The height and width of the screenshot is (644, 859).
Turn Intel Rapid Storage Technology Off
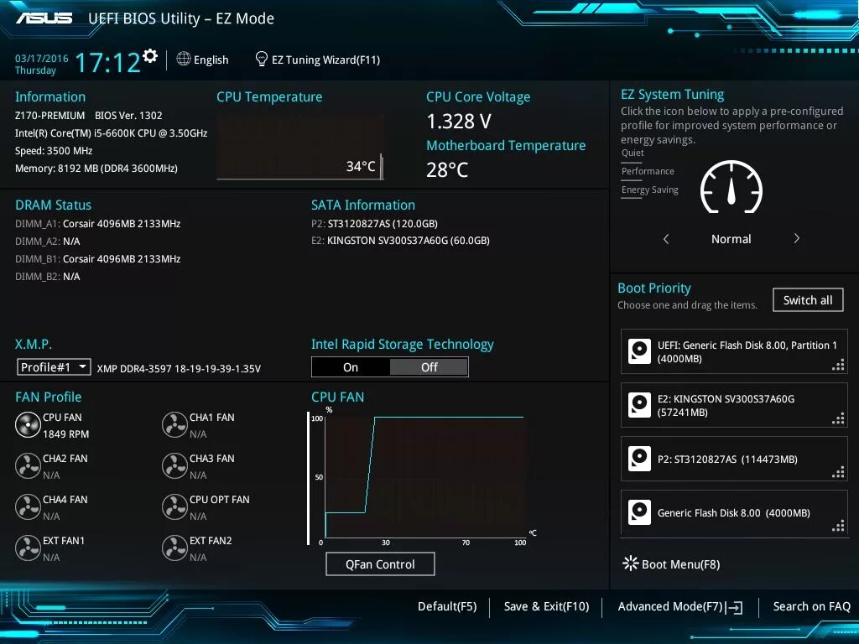[x=429, y=367]
